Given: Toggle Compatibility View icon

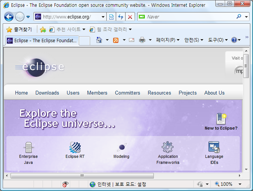Looking at the screenshot, I should (x=111, y=17).
